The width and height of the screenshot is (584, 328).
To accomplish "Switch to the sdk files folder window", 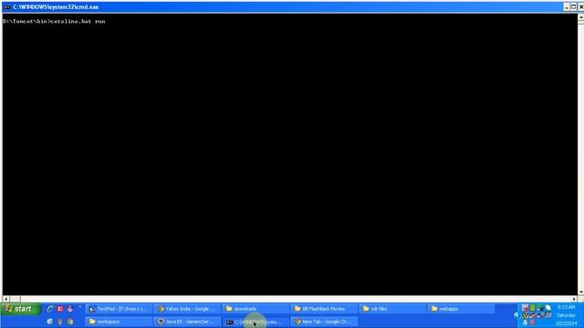I will [x=392, y=309].
